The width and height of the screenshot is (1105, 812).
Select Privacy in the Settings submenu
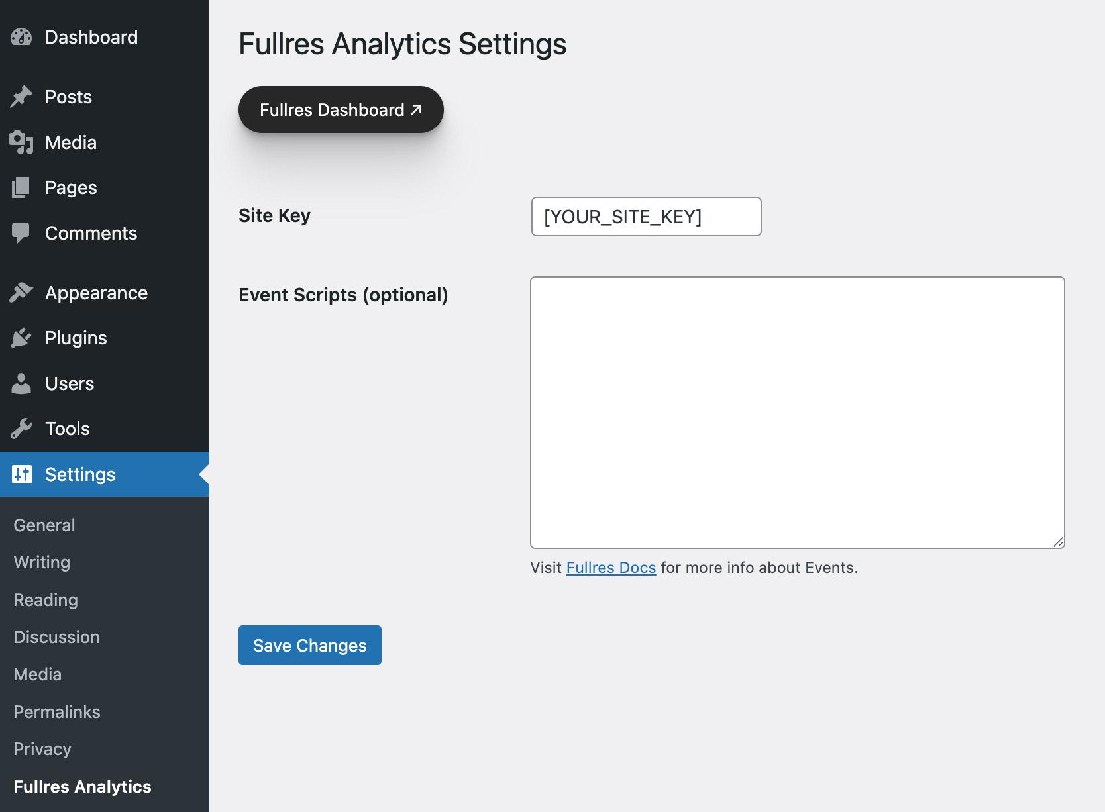click(x=42, y=749)
